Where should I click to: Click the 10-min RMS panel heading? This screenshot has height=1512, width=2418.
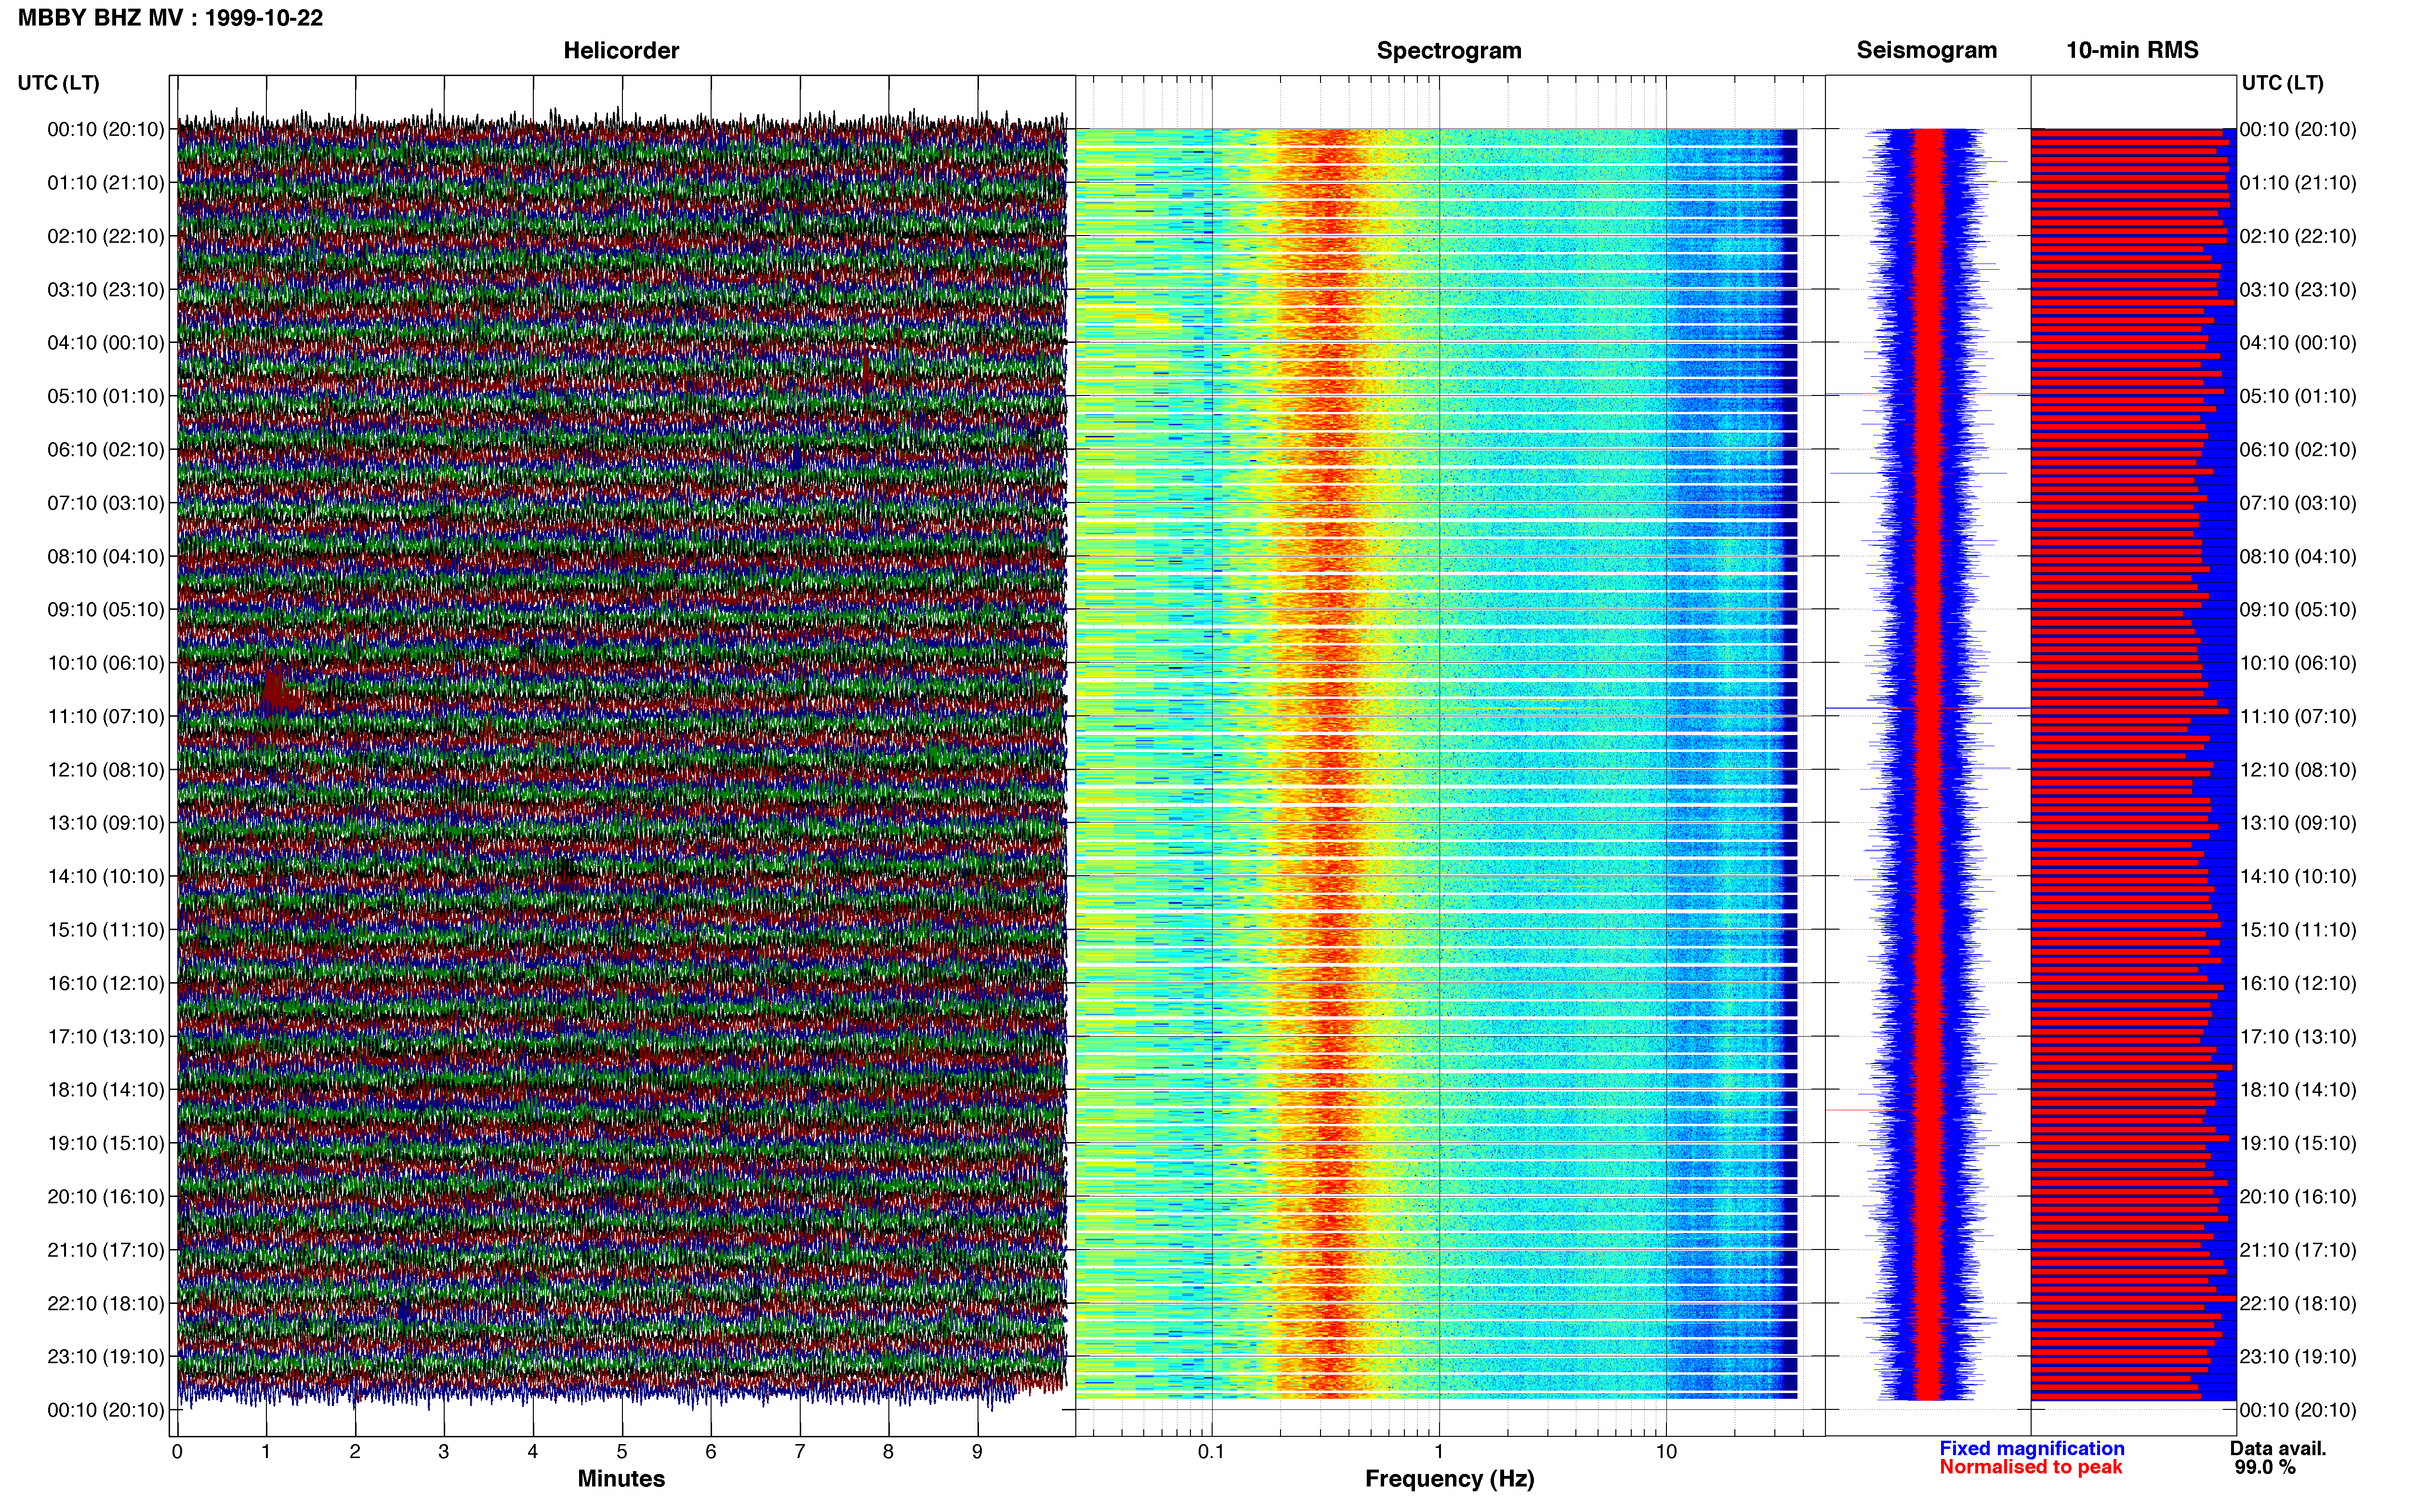coord(2132,50)
